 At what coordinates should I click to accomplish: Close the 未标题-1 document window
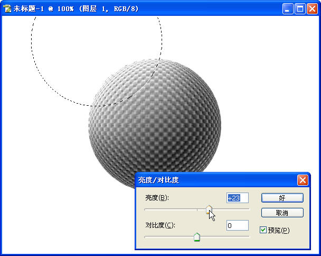pyautogui.click(x=312, y=9)
